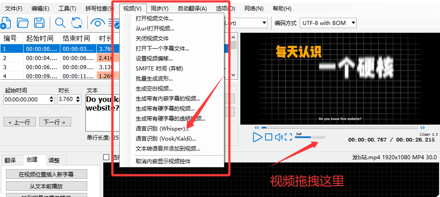Select 设置视频偏移... entry
The image size is (440, 197).
(154, 58)
